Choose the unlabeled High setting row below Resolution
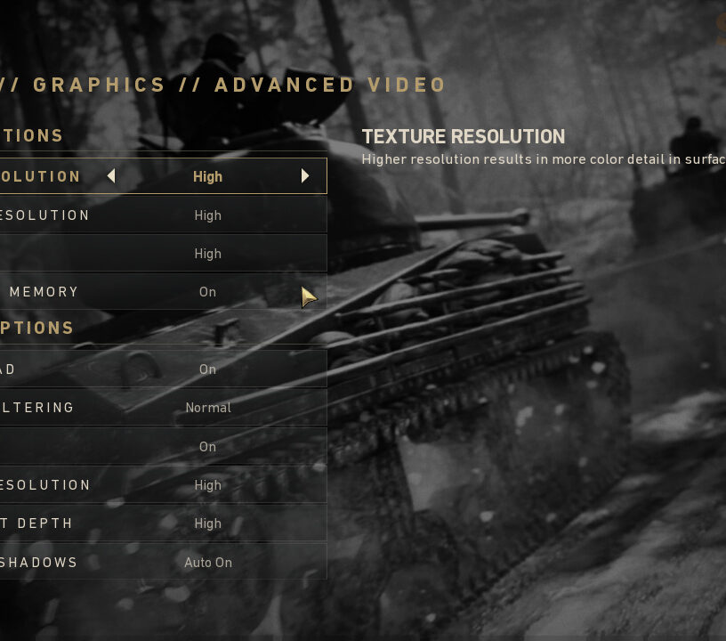 [164, 254]
